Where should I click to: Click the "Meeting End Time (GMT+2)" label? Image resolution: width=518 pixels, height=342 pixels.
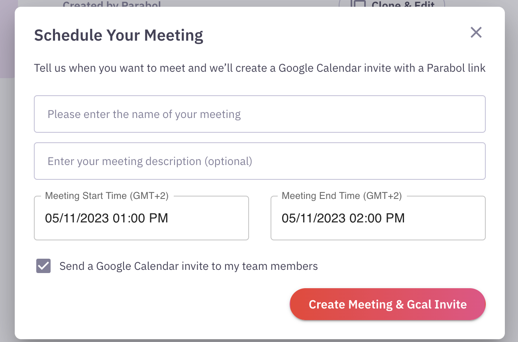point(341,196)
